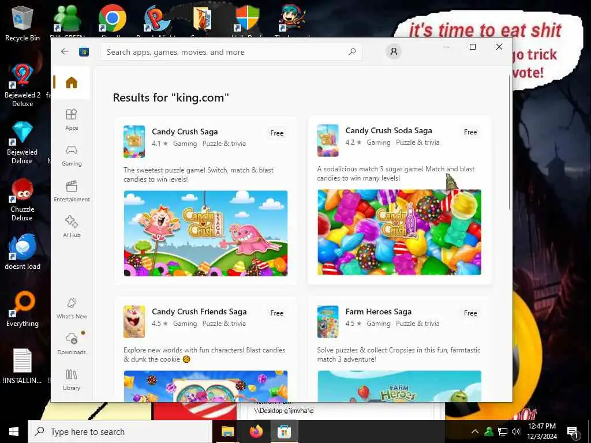Open the Entertainment section in sidebar
The image size is (591, 443).
72,191
